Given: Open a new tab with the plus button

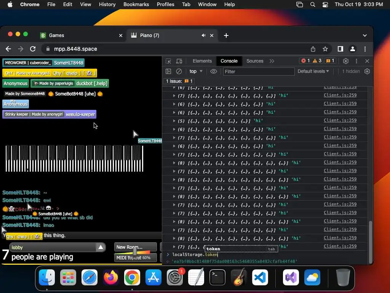Looking at the screenshot, I should (x=226, y=35).
